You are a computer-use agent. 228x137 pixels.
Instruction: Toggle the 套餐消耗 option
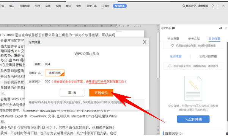[55, 73]
